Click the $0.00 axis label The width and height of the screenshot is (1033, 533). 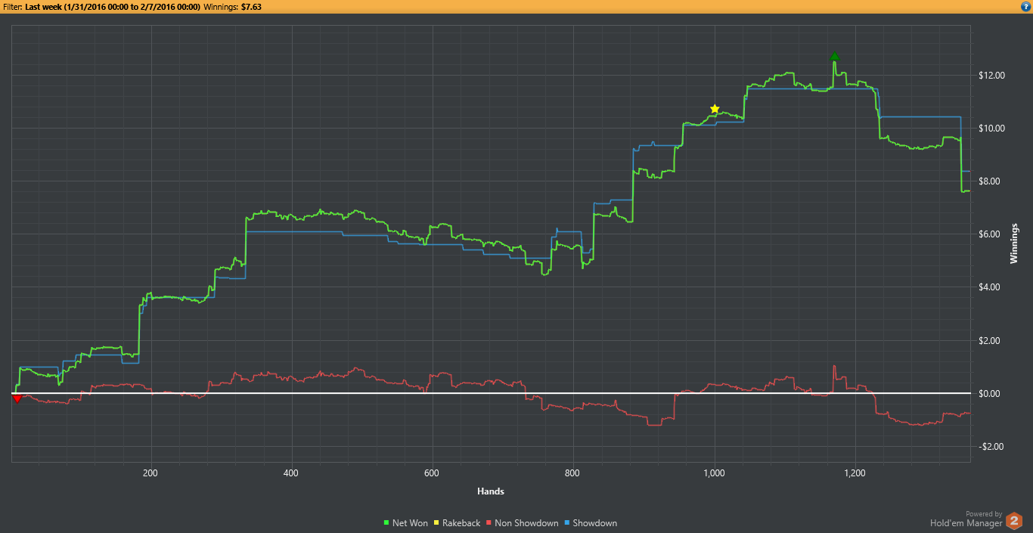point(991,394)
